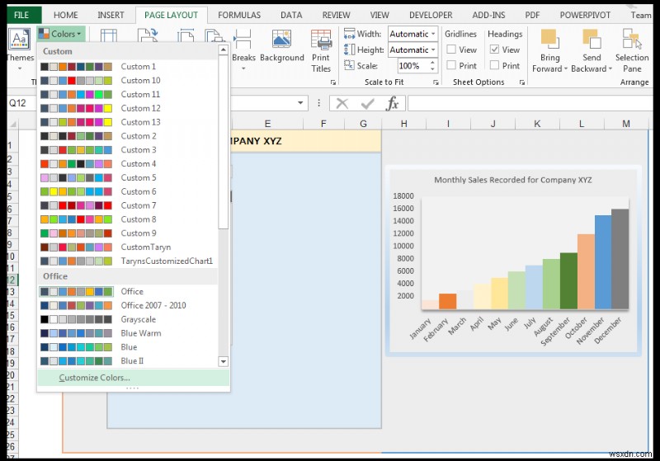Choose TarynsCustomizedChart1 color scheme
This screenshot has height=461, width=660.
pos(128,261)
